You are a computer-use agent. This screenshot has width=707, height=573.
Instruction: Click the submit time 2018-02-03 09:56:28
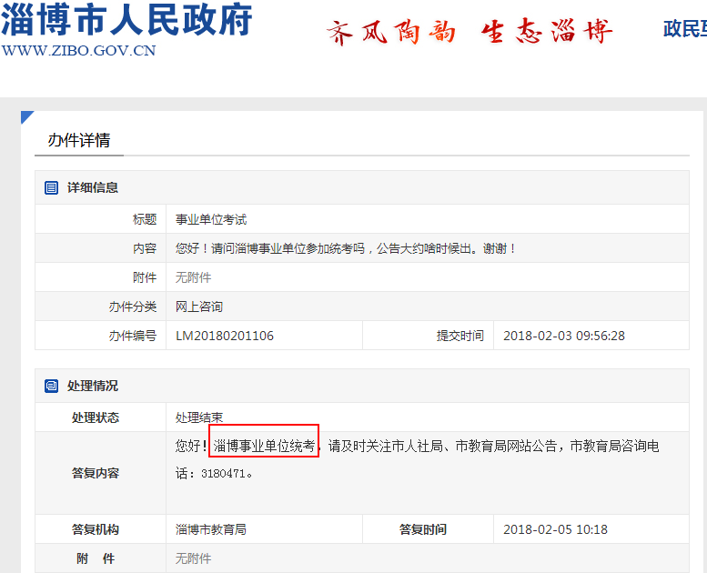(564, 336)
